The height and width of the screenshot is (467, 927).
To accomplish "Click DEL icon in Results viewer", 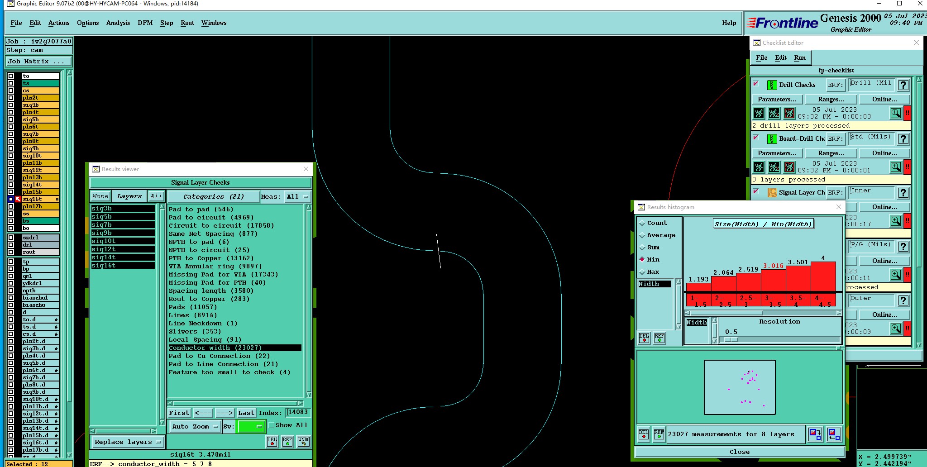I will (272, 441).
